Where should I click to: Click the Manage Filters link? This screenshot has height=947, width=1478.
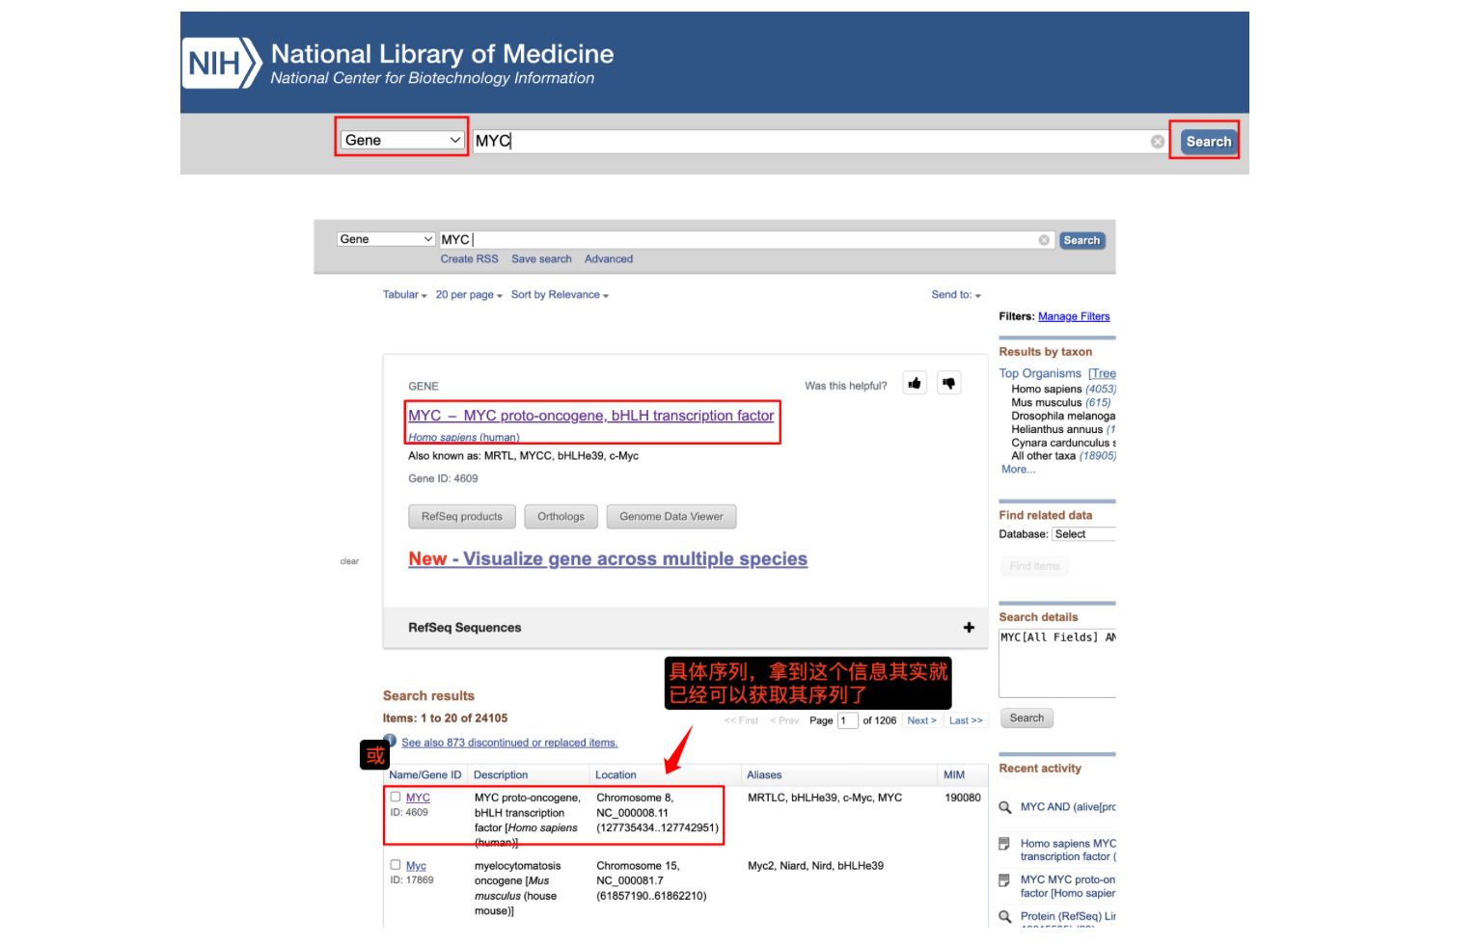coord(1074,316)
